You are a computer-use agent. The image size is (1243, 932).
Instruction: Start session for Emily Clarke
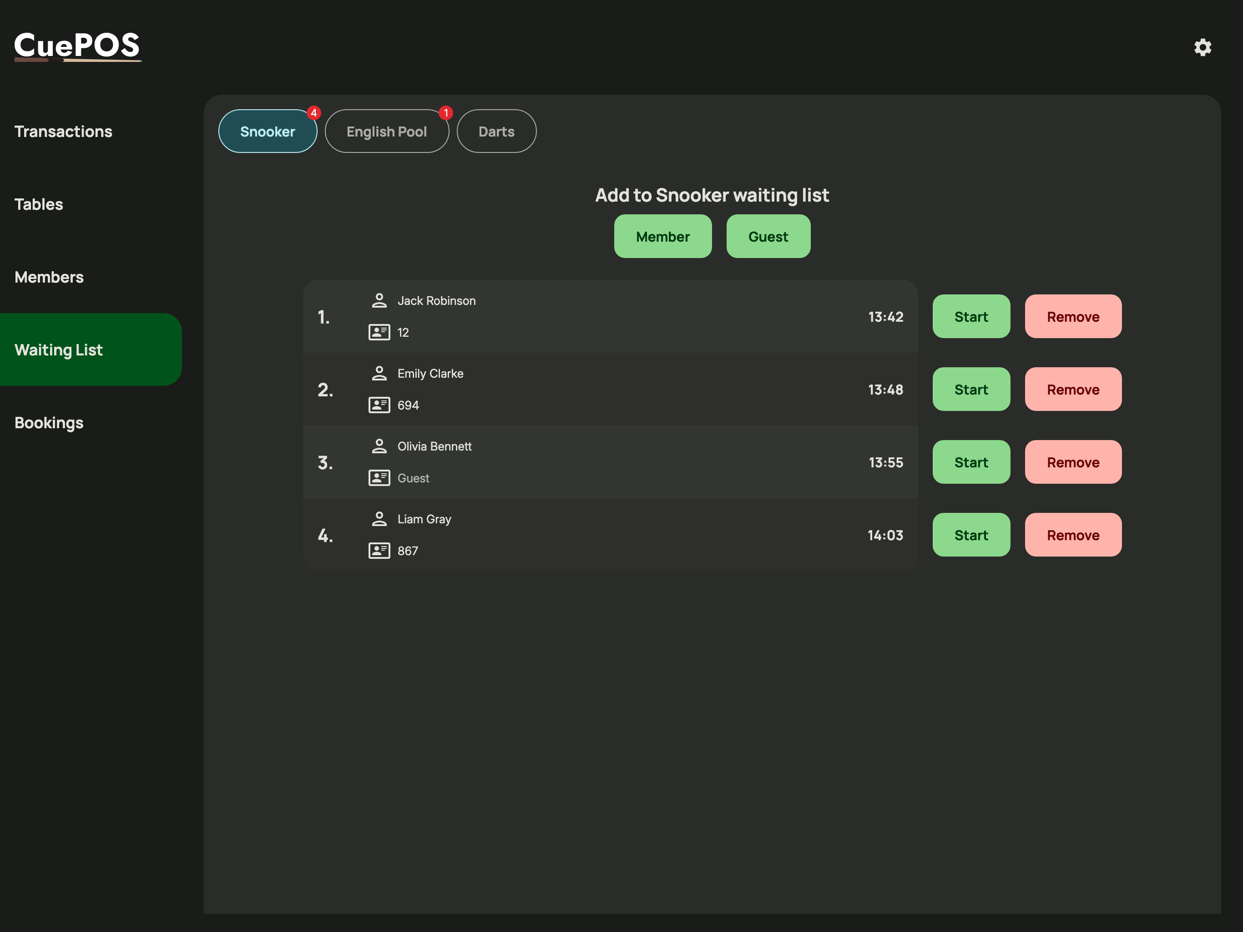(971, 390)
